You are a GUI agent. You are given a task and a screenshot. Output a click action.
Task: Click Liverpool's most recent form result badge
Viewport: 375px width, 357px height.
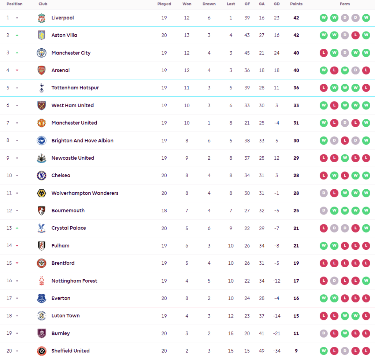(366, 18)
